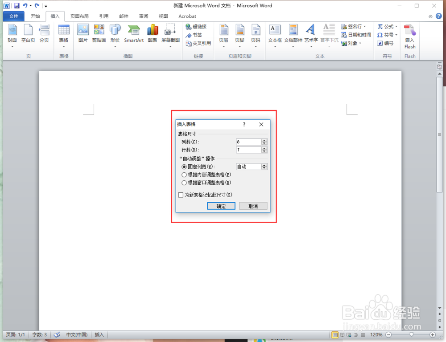This screenshot has width=446, height=342.
Task: Zoom out with the minus button
Action: tap(388, 335)
